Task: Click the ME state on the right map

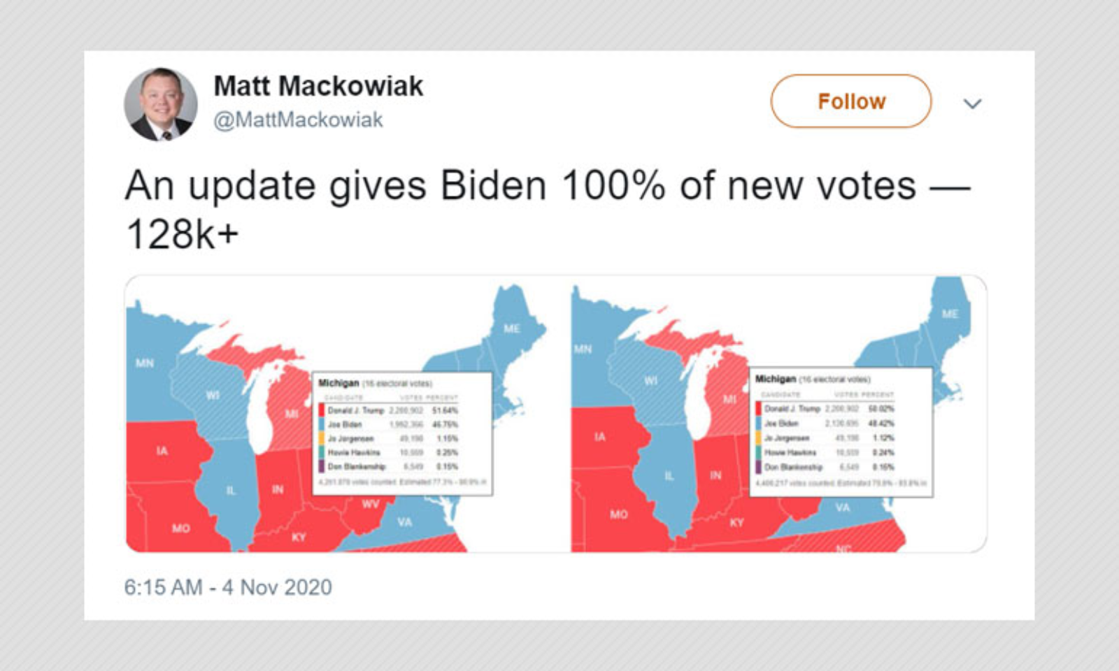Action: coord(950,314)
